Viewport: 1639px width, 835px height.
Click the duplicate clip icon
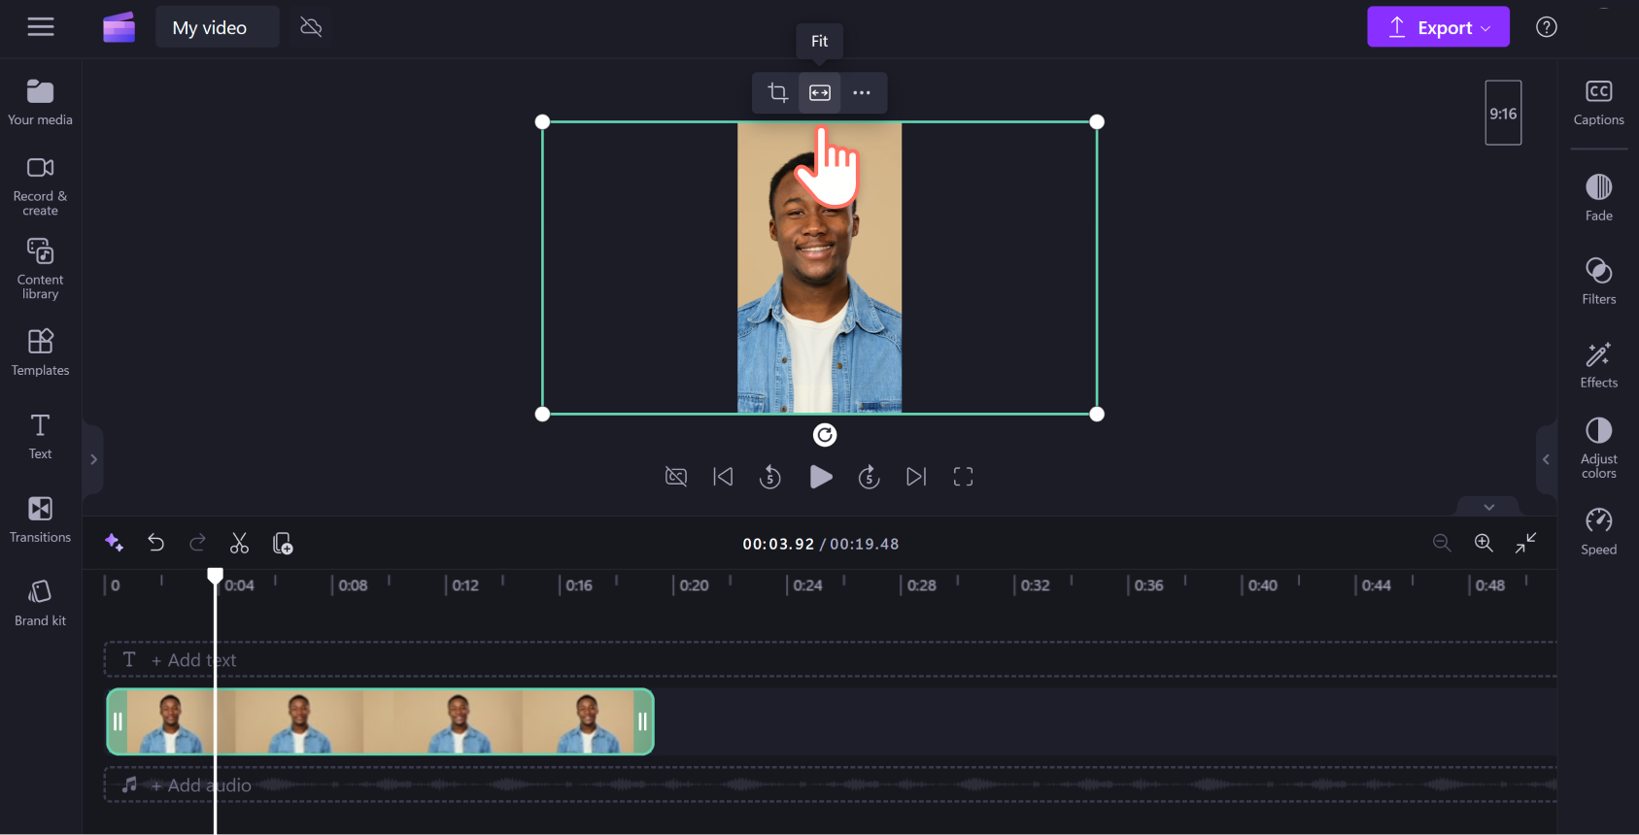[x=283, y=543]
